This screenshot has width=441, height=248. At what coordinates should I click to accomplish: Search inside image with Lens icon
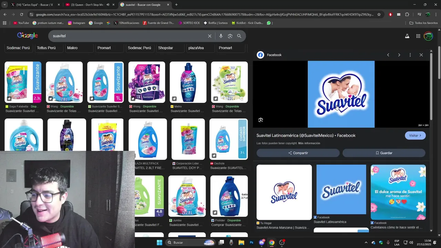(261, 120)
